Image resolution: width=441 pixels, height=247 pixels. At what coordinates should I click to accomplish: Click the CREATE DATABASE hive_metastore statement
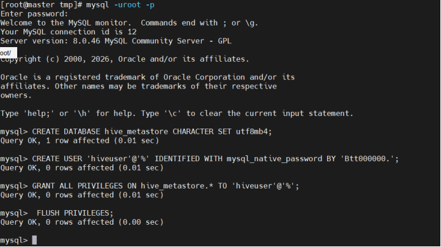[x=152, y=132]
